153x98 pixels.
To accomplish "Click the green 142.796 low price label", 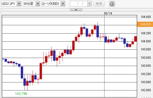I will pos(21,94).
